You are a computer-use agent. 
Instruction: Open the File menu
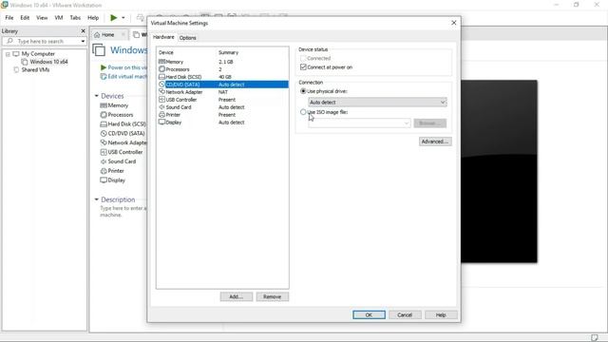[9, 17]
